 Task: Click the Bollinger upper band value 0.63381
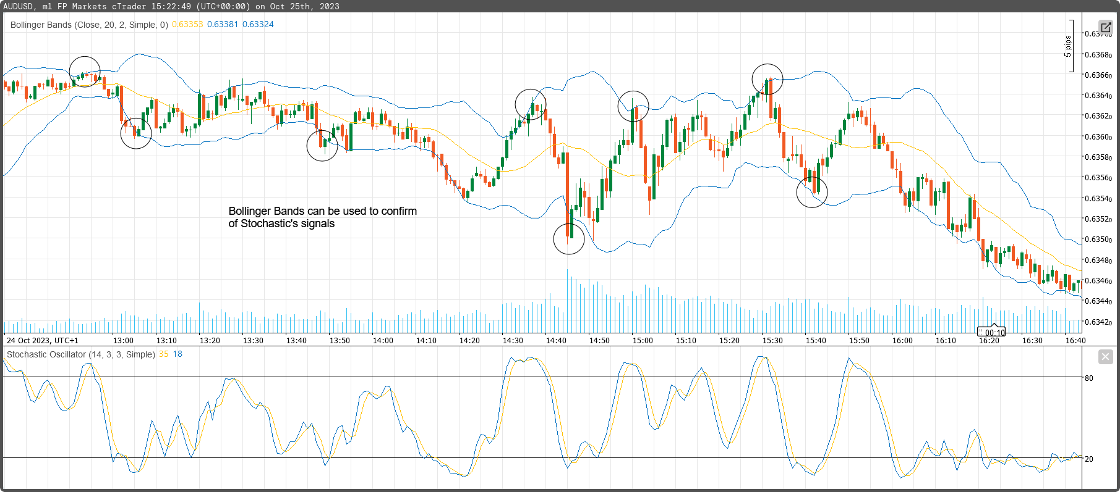point(223,25)
